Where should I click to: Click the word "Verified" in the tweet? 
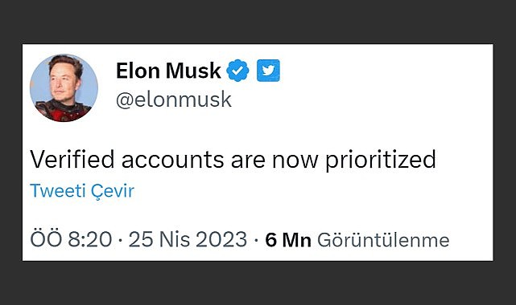coord(72,160)
